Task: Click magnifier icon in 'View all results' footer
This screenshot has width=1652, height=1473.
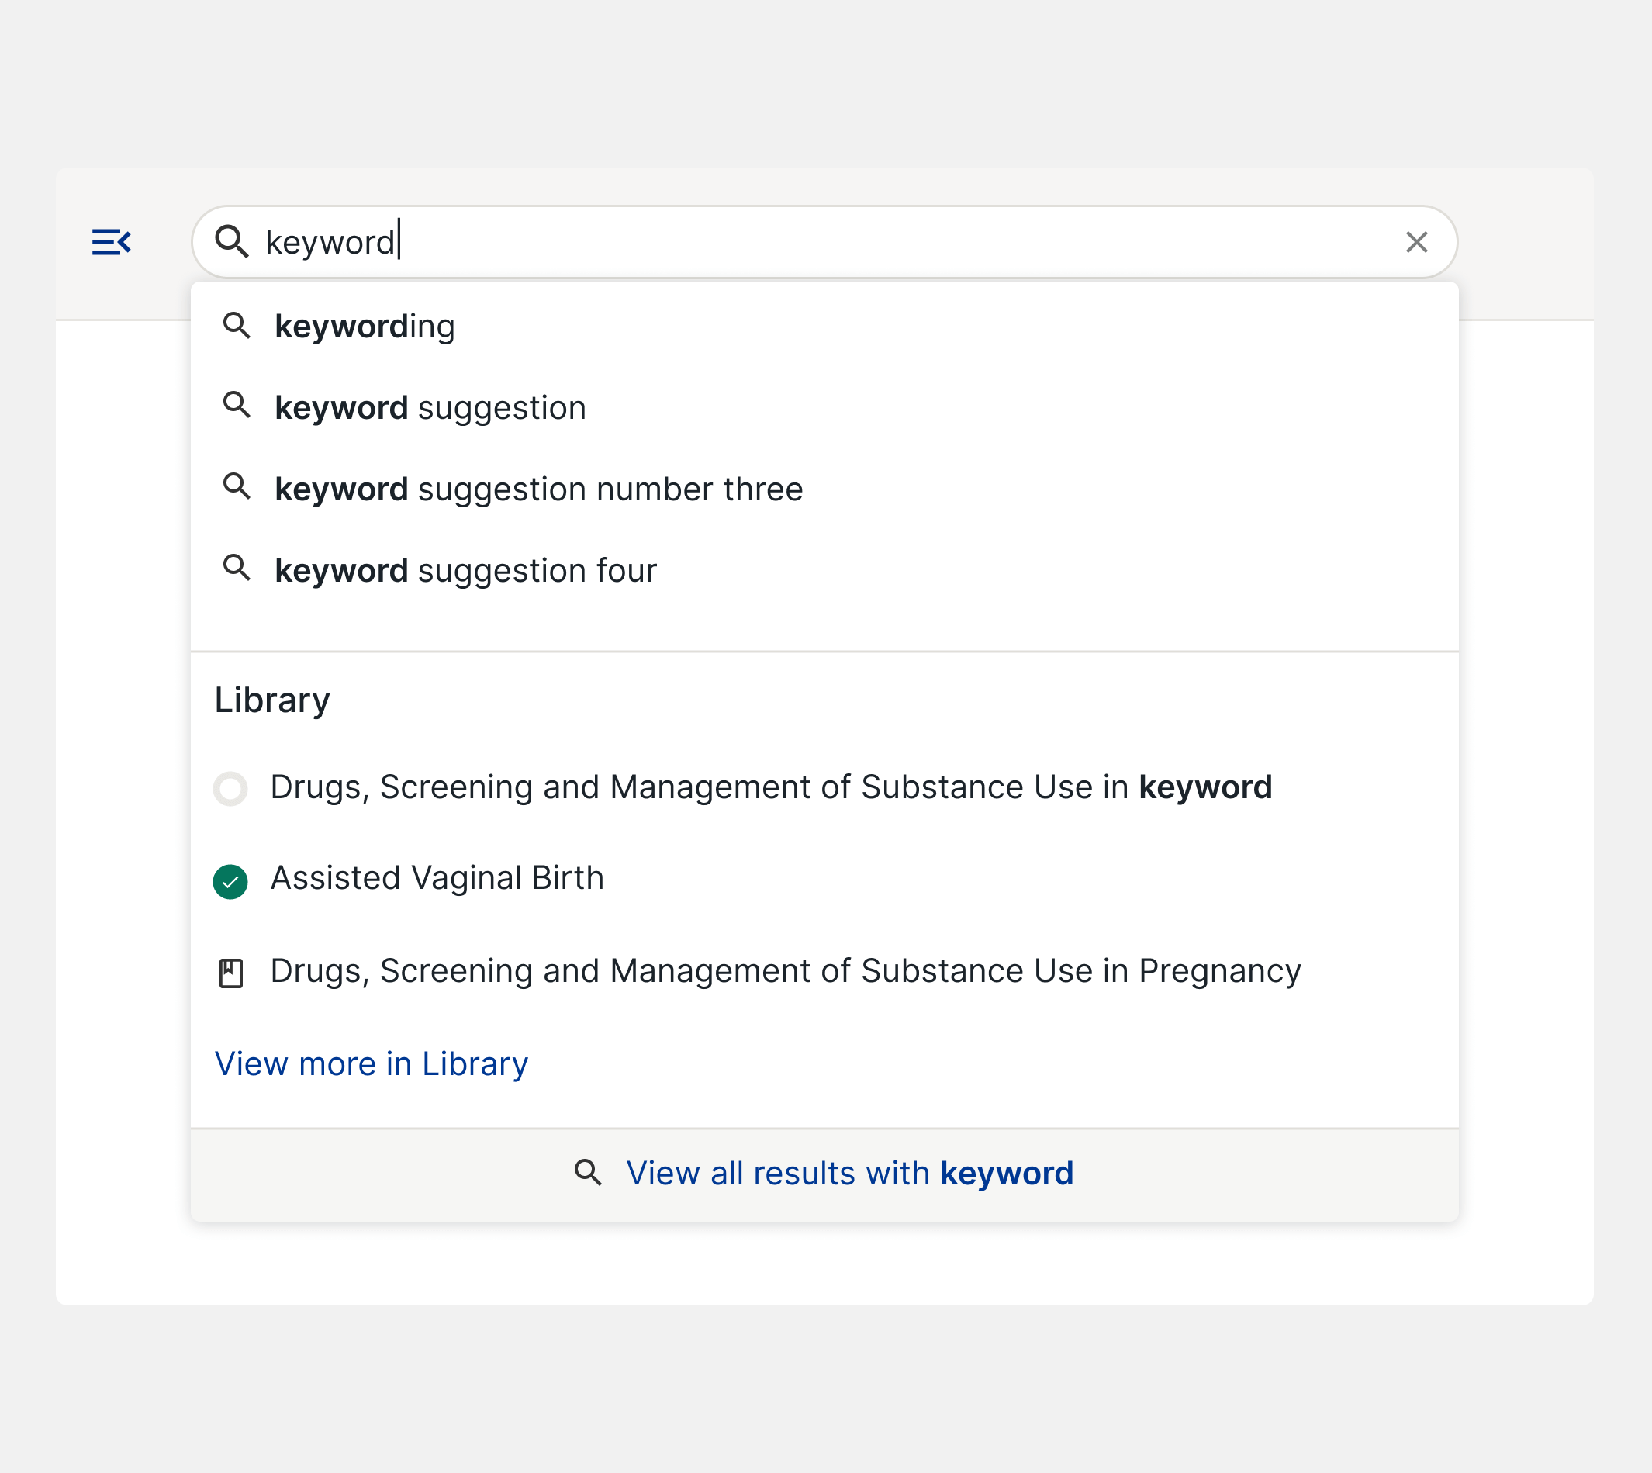Action: [589, 1173]
